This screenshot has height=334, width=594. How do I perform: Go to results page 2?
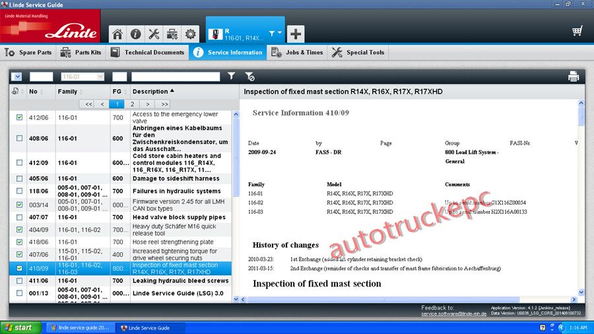(x=132, y=104)
